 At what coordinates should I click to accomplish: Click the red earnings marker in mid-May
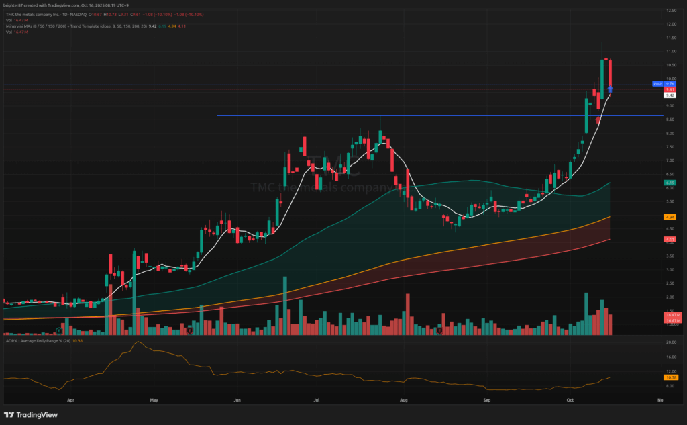point(191,330)
